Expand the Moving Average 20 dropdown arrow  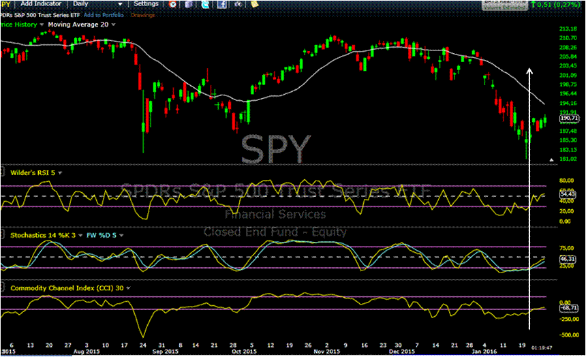tap(113, 25)
